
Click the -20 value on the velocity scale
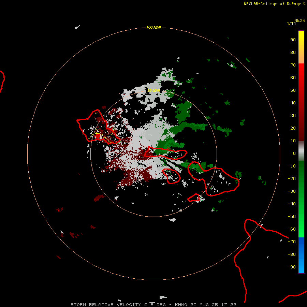292,178
